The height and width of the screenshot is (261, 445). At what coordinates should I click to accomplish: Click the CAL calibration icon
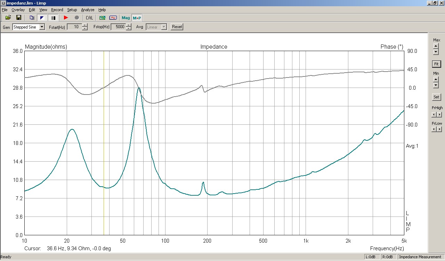[x=89, y=18]
